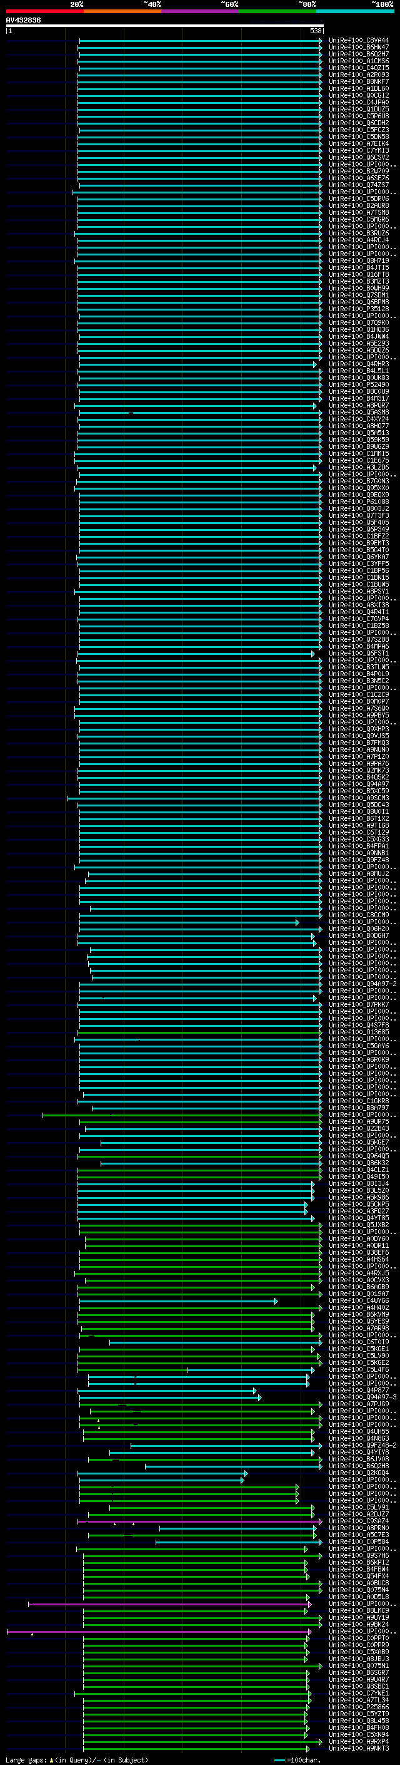Select hit label UniRef100_Q8I3J4
This screenshot has width=400, height=1765.
(x=359, y=1183)
